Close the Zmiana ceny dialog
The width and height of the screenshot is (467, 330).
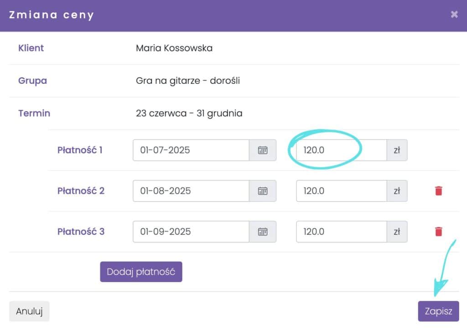pyautogui.click(x=454, y=15)
